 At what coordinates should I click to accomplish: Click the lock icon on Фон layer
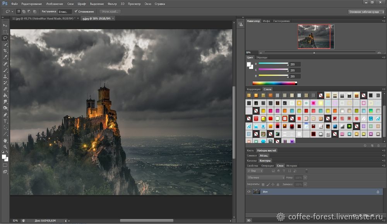[378, 192]
